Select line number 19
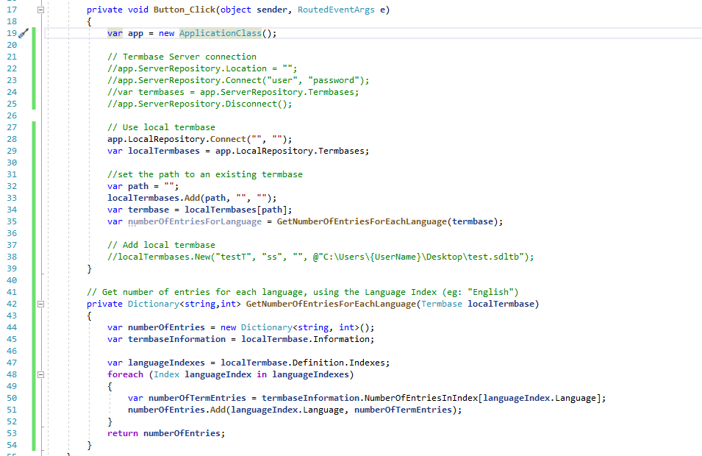Screen dimensions: 702x456 [x=12, y=33]
